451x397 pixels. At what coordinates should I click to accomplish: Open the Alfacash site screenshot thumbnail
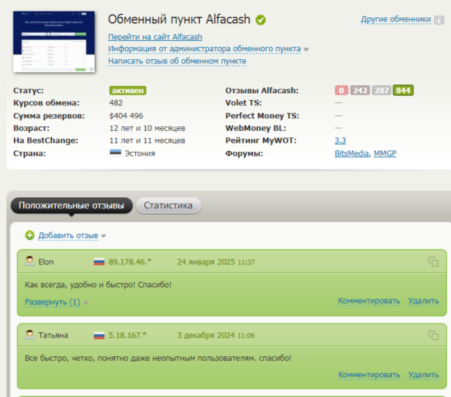(x=54, y=41)
